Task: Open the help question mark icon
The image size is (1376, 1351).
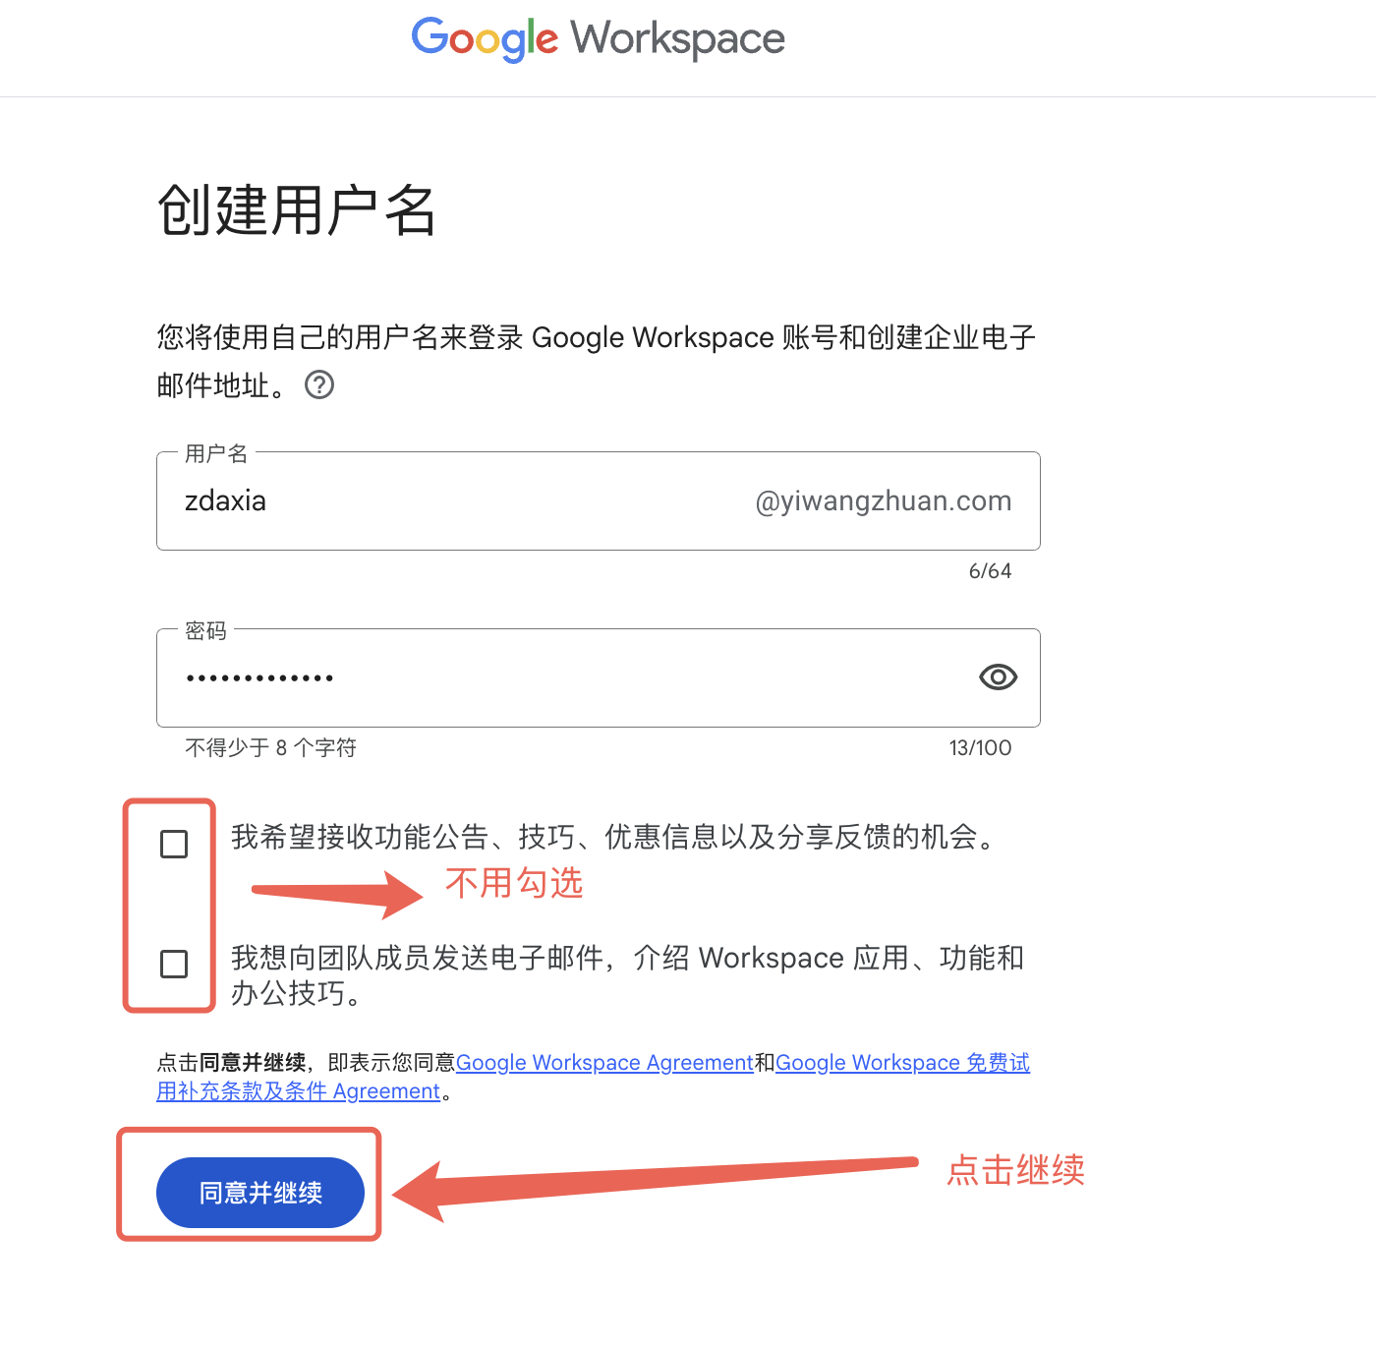Action: click(319, 384)
